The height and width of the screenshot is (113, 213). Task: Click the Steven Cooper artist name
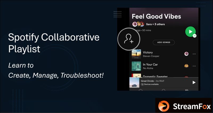point(151,56)
